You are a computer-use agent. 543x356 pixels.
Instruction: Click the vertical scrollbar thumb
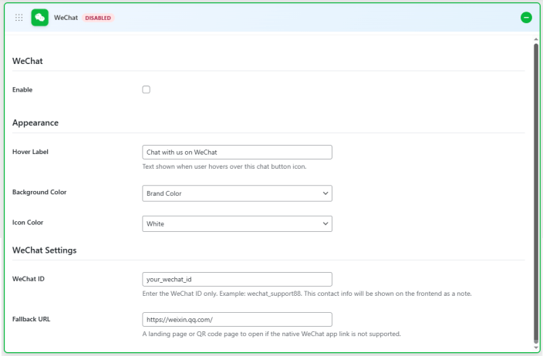(536, 193)
